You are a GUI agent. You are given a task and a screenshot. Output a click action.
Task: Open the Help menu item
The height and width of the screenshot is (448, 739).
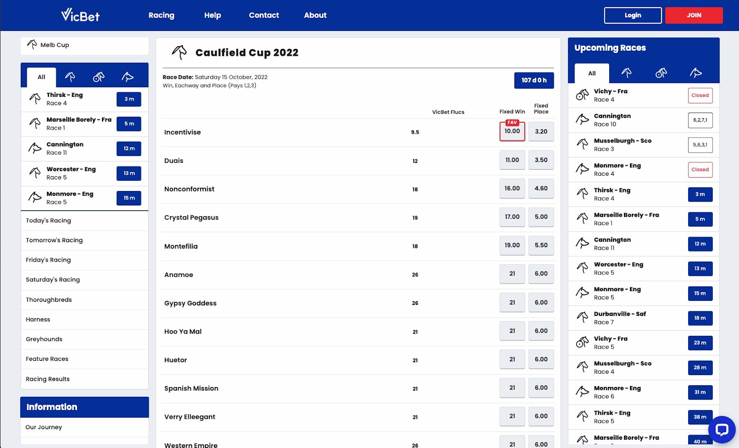[x=212, y=15]
